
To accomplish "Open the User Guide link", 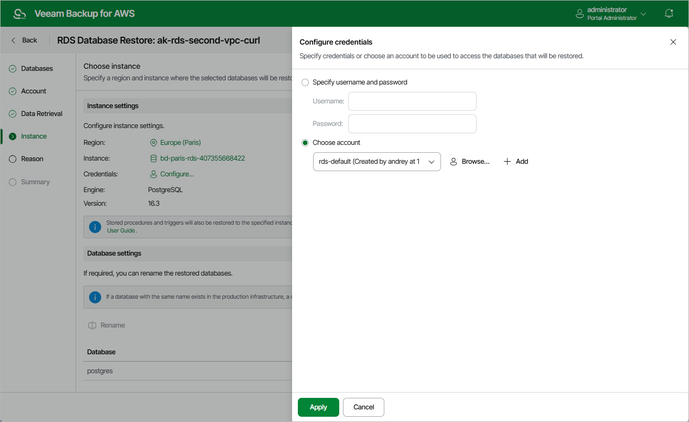I will point(122,230).
